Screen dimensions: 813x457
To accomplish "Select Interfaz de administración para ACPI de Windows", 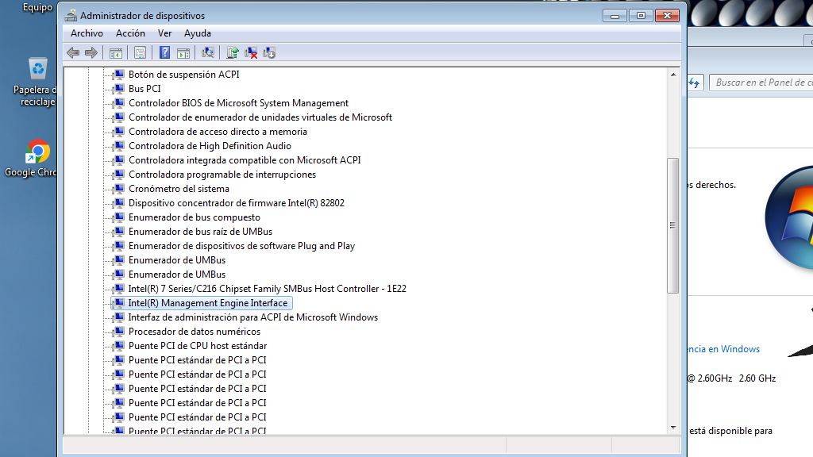I will [x=253, y=317].
